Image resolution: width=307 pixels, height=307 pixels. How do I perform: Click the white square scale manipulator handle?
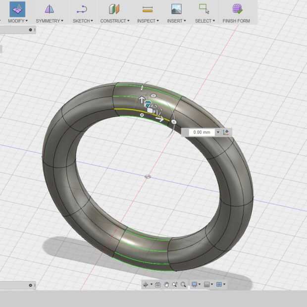(150, 110)
